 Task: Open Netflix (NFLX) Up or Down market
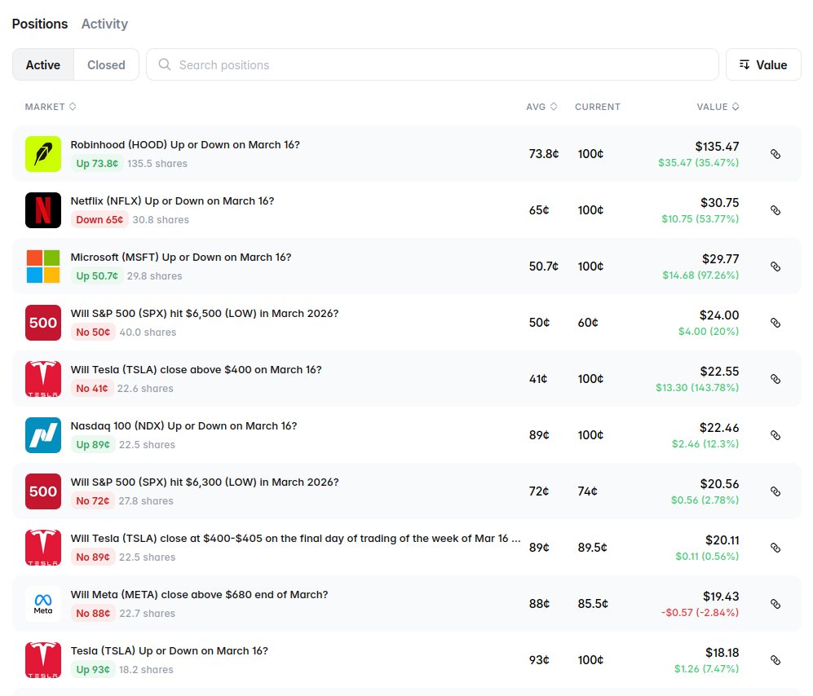click(x=172, y=201)
